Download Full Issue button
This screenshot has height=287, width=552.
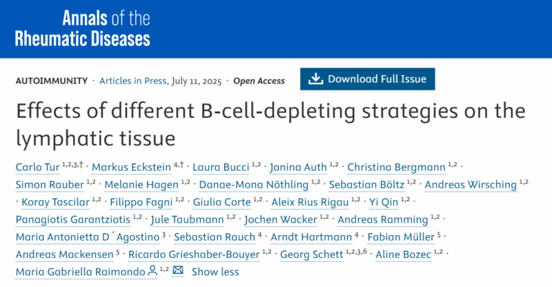point(368,79)
